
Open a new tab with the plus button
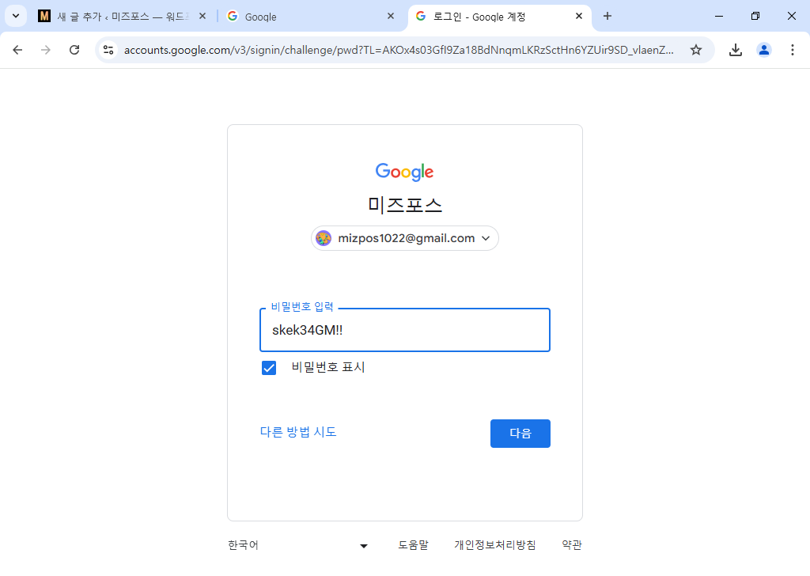pyautogui.click(x=607, y=17)
